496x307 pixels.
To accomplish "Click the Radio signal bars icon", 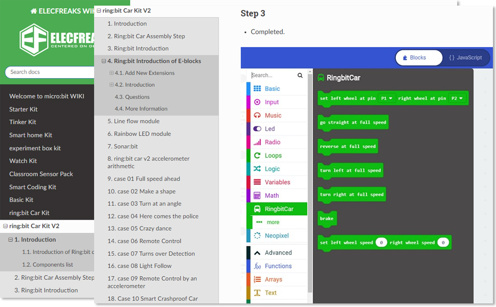I will 257,142.
